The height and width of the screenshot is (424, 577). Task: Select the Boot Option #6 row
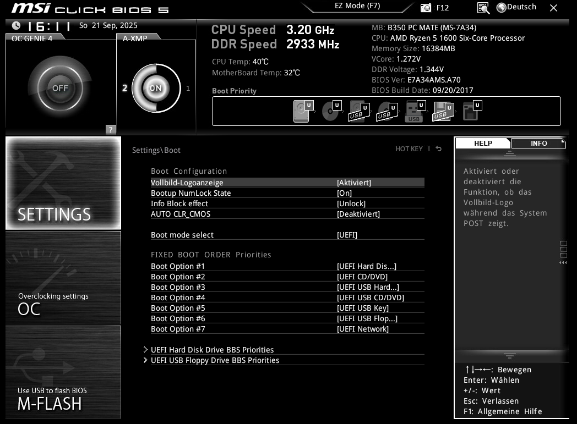(287, 318)
